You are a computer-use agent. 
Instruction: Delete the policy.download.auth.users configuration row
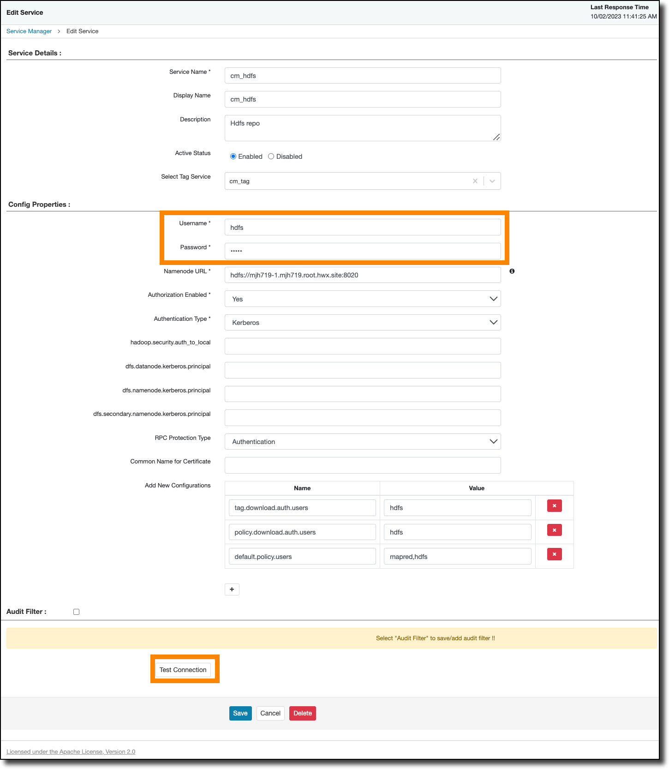pos(554,530)
